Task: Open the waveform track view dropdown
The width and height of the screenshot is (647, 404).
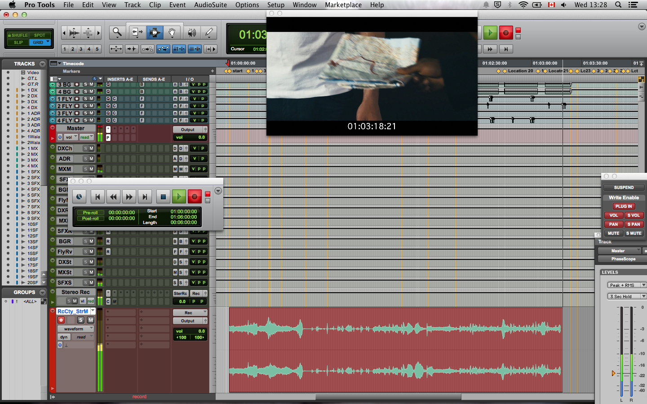Action: [75, 329]
